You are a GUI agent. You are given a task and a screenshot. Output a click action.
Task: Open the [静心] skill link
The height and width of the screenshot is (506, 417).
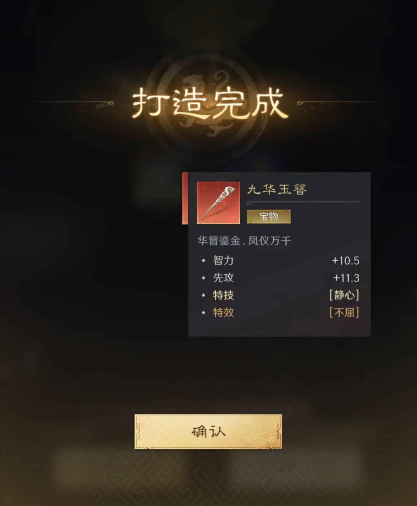[x=344, y=295]
